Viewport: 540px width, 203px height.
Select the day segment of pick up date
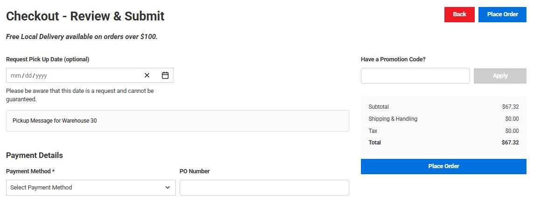coord(28,76)
